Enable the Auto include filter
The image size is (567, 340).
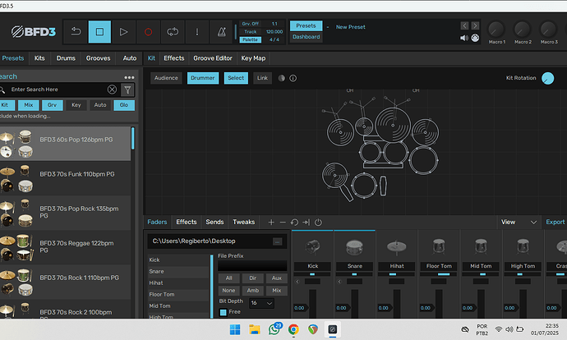point(100,105)
